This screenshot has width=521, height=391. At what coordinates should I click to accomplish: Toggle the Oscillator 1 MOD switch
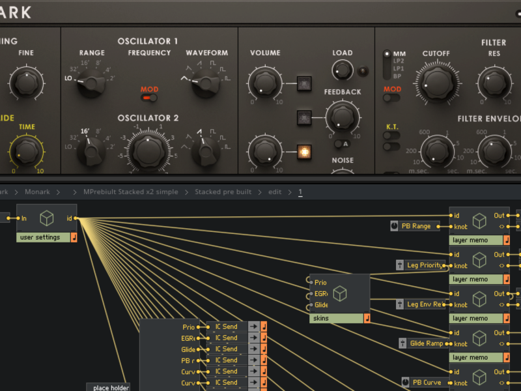(x=150, y=98)
